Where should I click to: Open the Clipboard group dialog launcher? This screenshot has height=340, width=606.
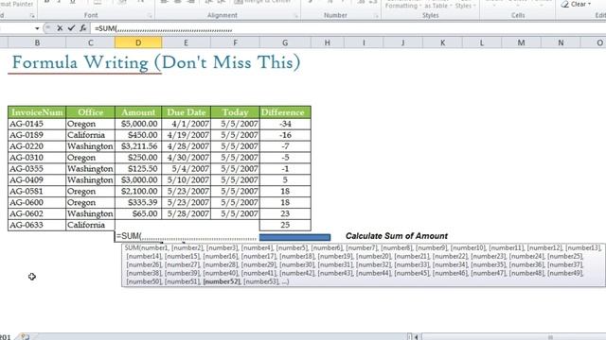(x=32, y=16)
